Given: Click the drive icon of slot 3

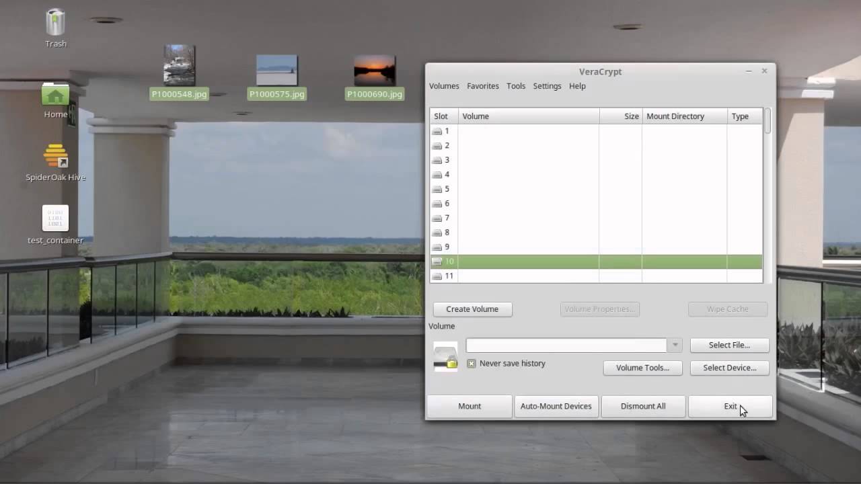Looking at the screenshot, I should pos(437,161).
